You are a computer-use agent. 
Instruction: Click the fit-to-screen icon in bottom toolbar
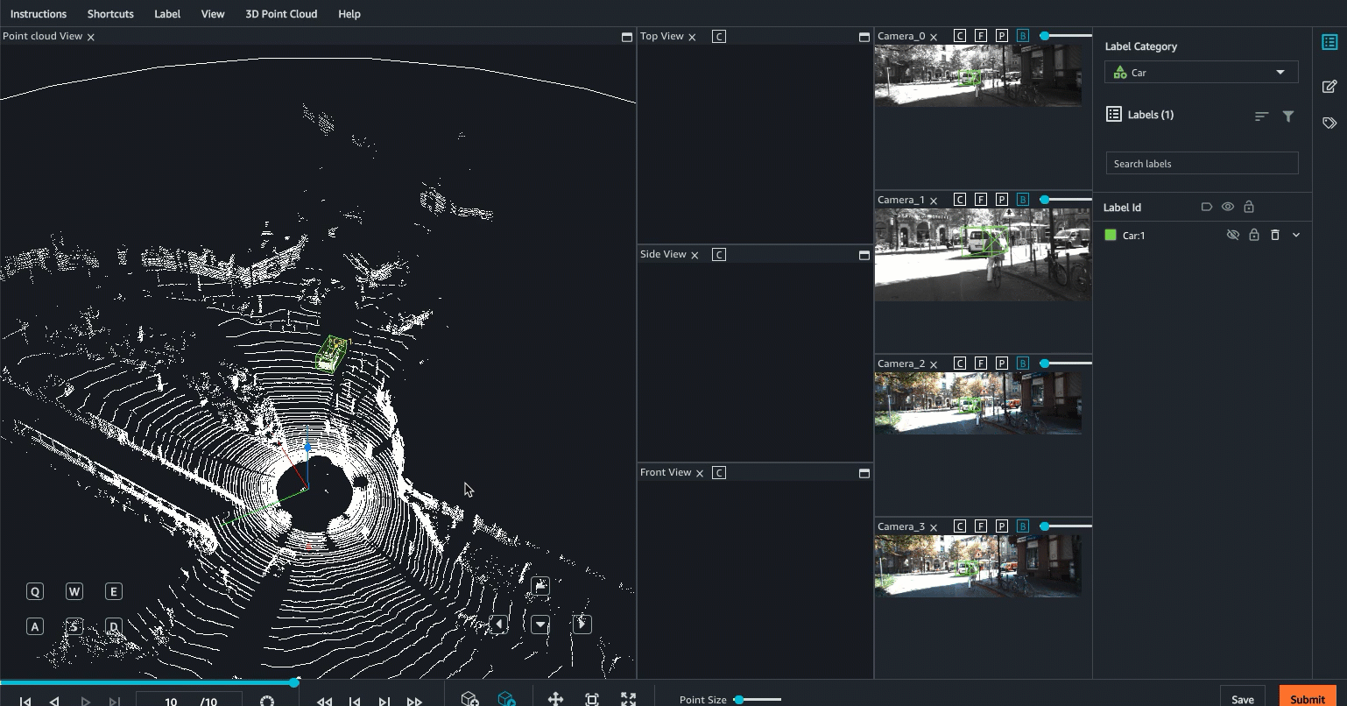pyautogui.click(x=592, y=699)
